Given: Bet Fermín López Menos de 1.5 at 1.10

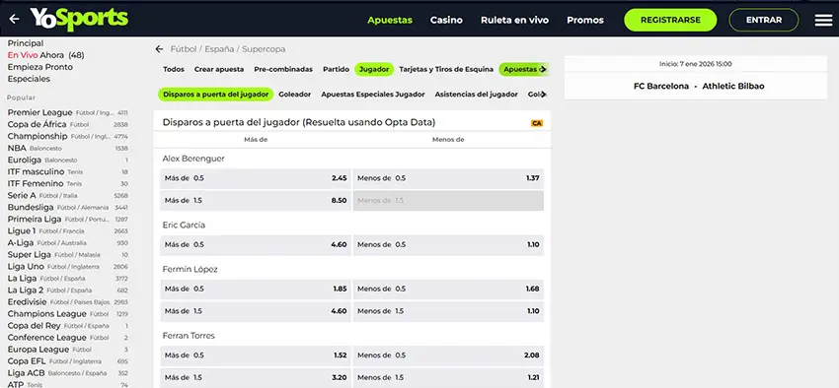Looking at the screenshot, I should click(x=448, y=311).
